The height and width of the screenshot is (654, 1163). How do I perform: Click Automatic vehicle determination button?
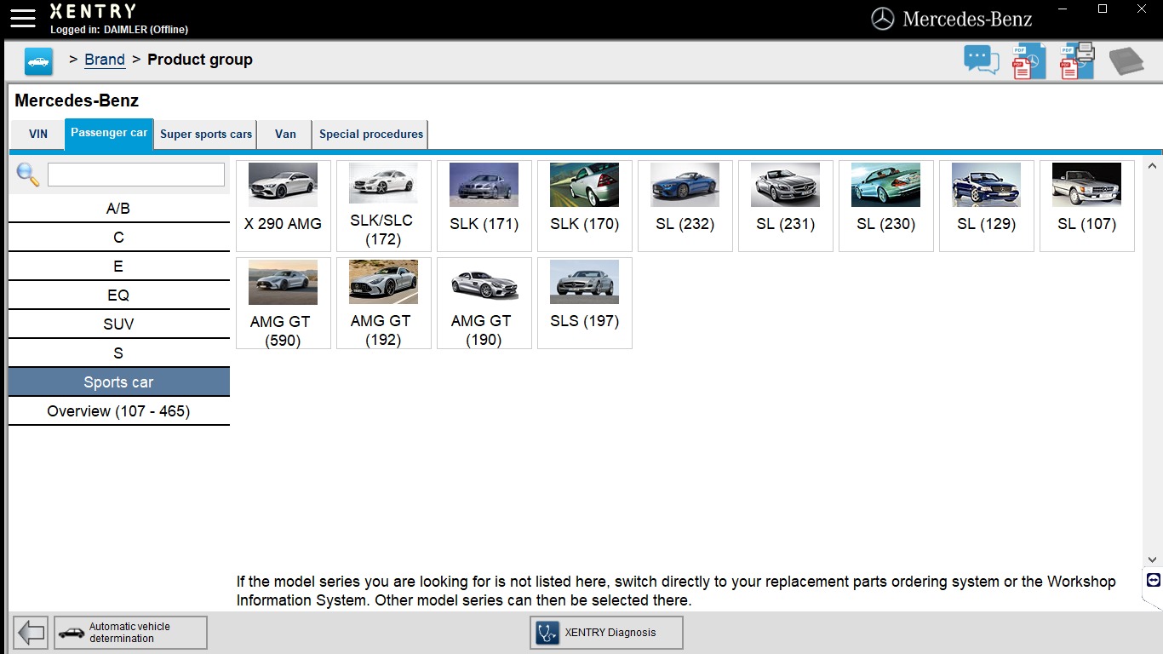point(131,633)
